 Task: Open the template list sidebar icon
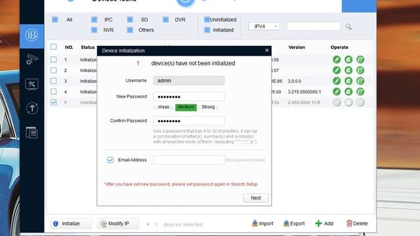32,132
